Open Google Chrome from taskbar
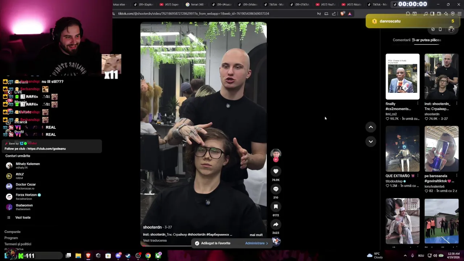 [x=148, y=256]
